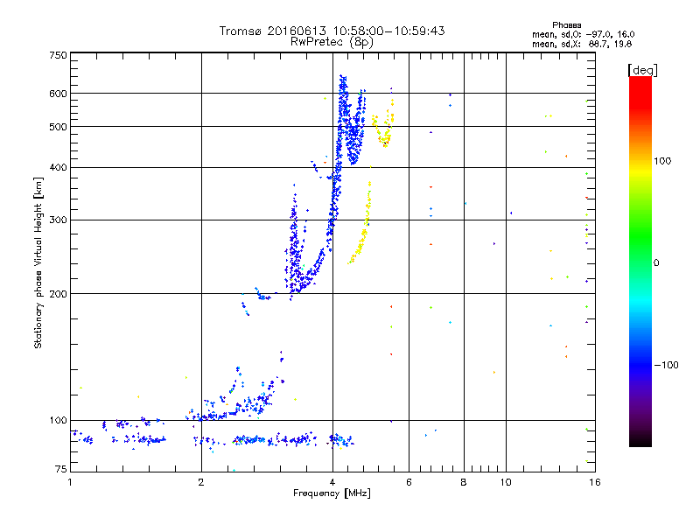Click the blue O-mode trace peak above 600 km
This screenshot has height=525, width=700.
(x=343, y=85)
